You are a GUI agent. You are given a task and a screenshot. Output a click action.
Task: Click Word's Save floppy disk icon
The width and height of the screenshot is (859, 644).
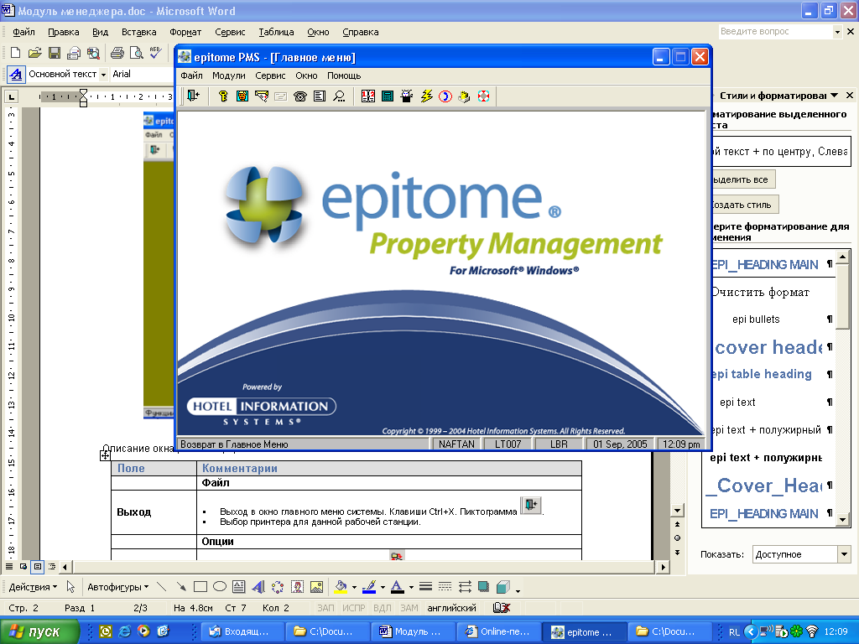tap(55, 53)
